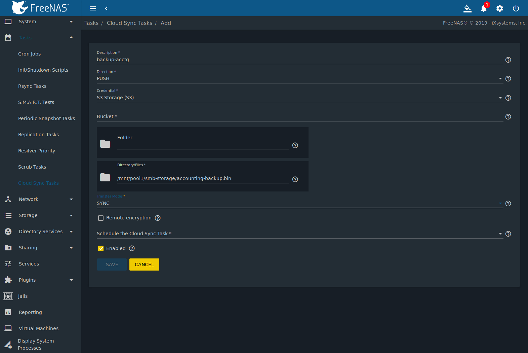528x353 pixels.
Task: Expand the Network menu arrow
Action: pyautogui.click(x=71, y=199)
